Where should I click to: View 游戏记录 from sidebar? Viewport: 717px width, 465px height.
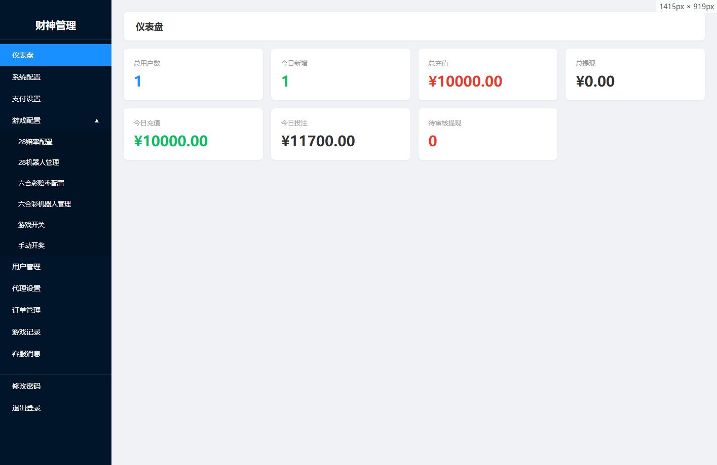pos(56,332)
